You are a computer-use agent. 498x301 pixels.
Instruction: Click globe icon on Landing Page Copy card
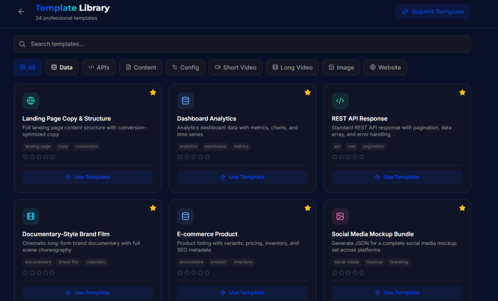click(31, 101)
